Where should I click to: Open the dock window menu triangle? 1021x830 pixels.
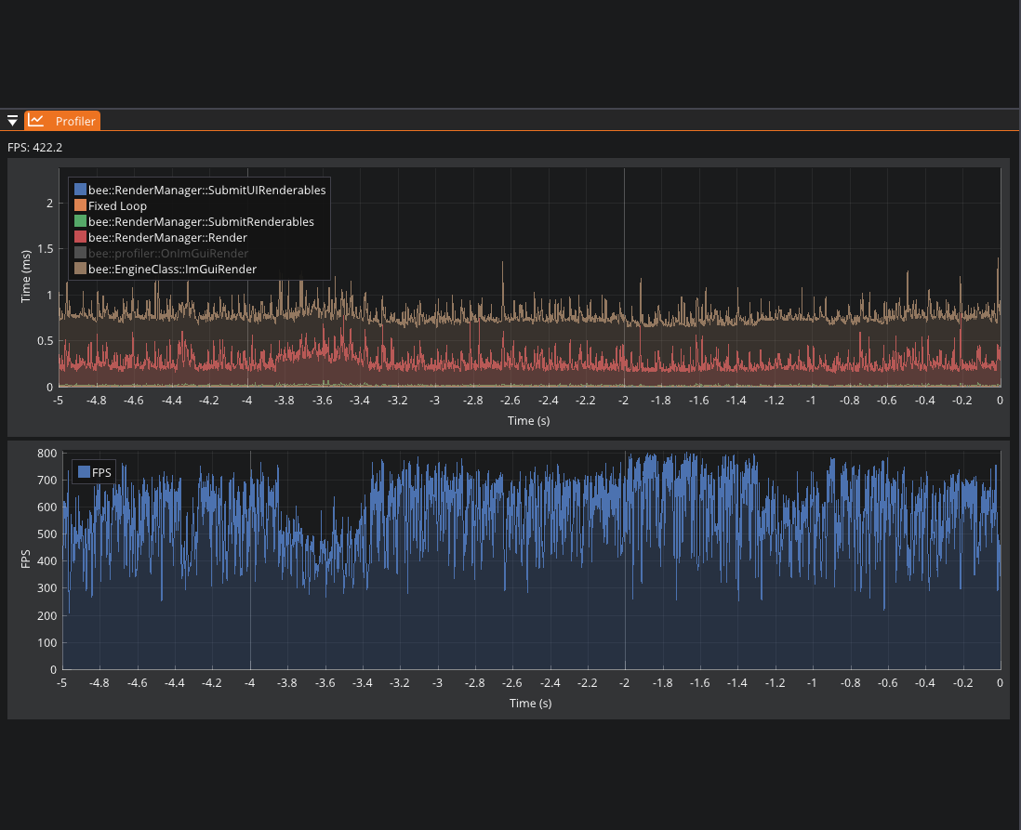(12, 121)
